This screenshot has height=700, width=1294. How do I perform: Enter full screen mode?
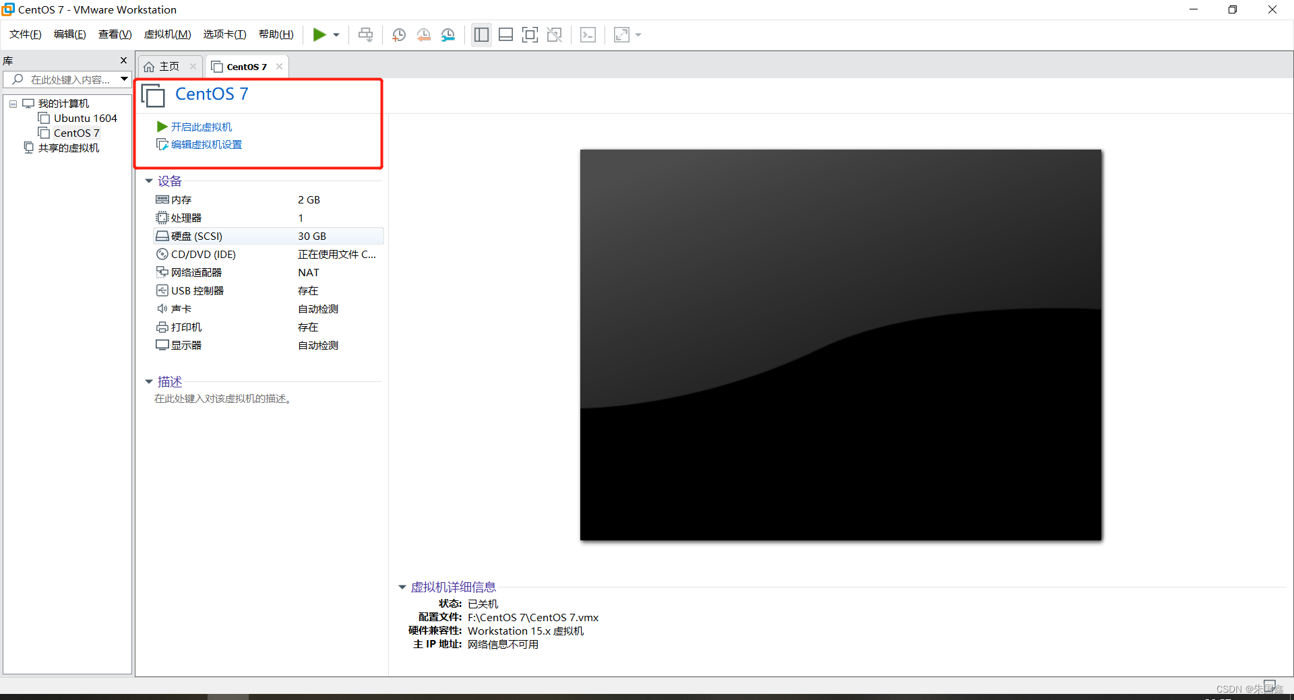click(x=530, y=34)
